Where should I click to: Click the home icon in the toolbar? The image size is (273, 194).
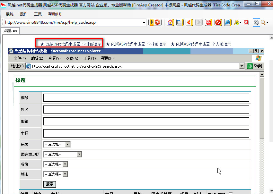170,22
